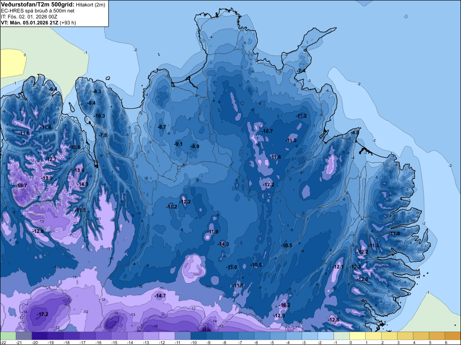Click the -8.7 temperature label
This screenshot has height=345, width=461.
pyautogui.click(x=162, y=127)
